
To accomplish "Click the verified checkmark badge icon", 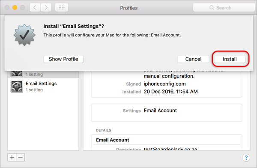I will click(x=24, y=35).
